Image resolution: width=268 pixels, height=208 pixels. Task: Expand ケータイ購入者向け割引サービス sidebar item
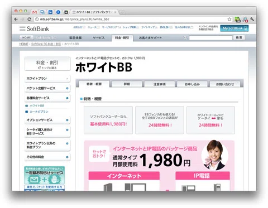[x=47, y=132]
